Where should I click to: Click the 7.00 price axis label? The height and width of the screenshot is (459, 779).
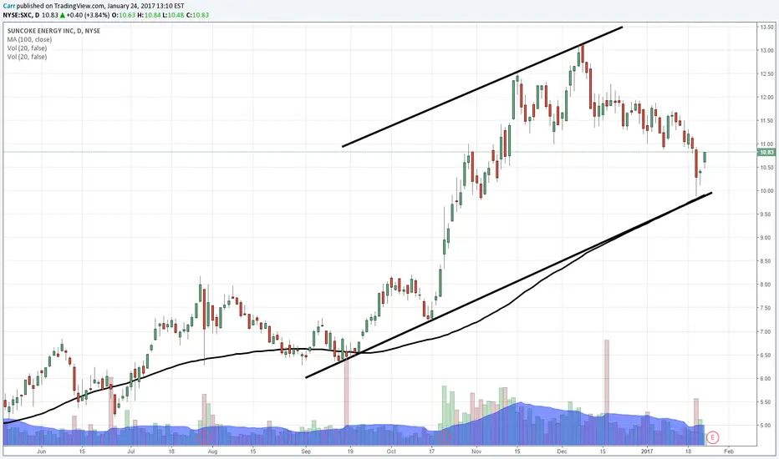click(x=767, y=331)
